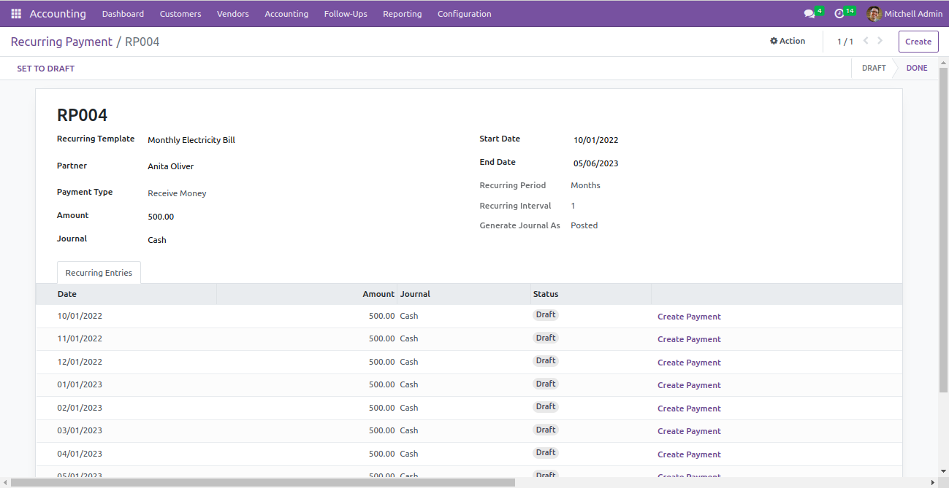This screenshot has width=949, height=488.
Task: Click the Set to Draft button
Action: point(46,69)
